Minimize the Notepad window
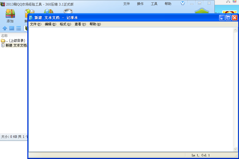 coord(222,18)
